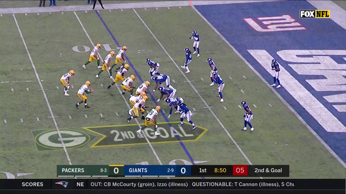Click the red 05 play clock
346x194 pixels.
pyautogui.click(x=240, y=170)
